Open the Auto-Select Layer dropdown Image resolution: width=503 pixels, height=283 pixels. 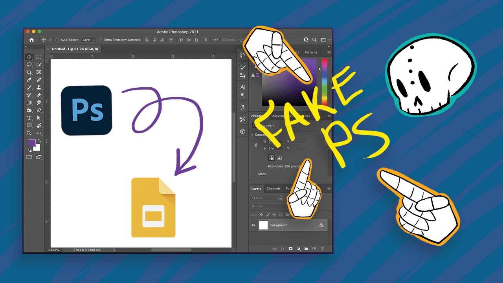click(x=88, y=40)
